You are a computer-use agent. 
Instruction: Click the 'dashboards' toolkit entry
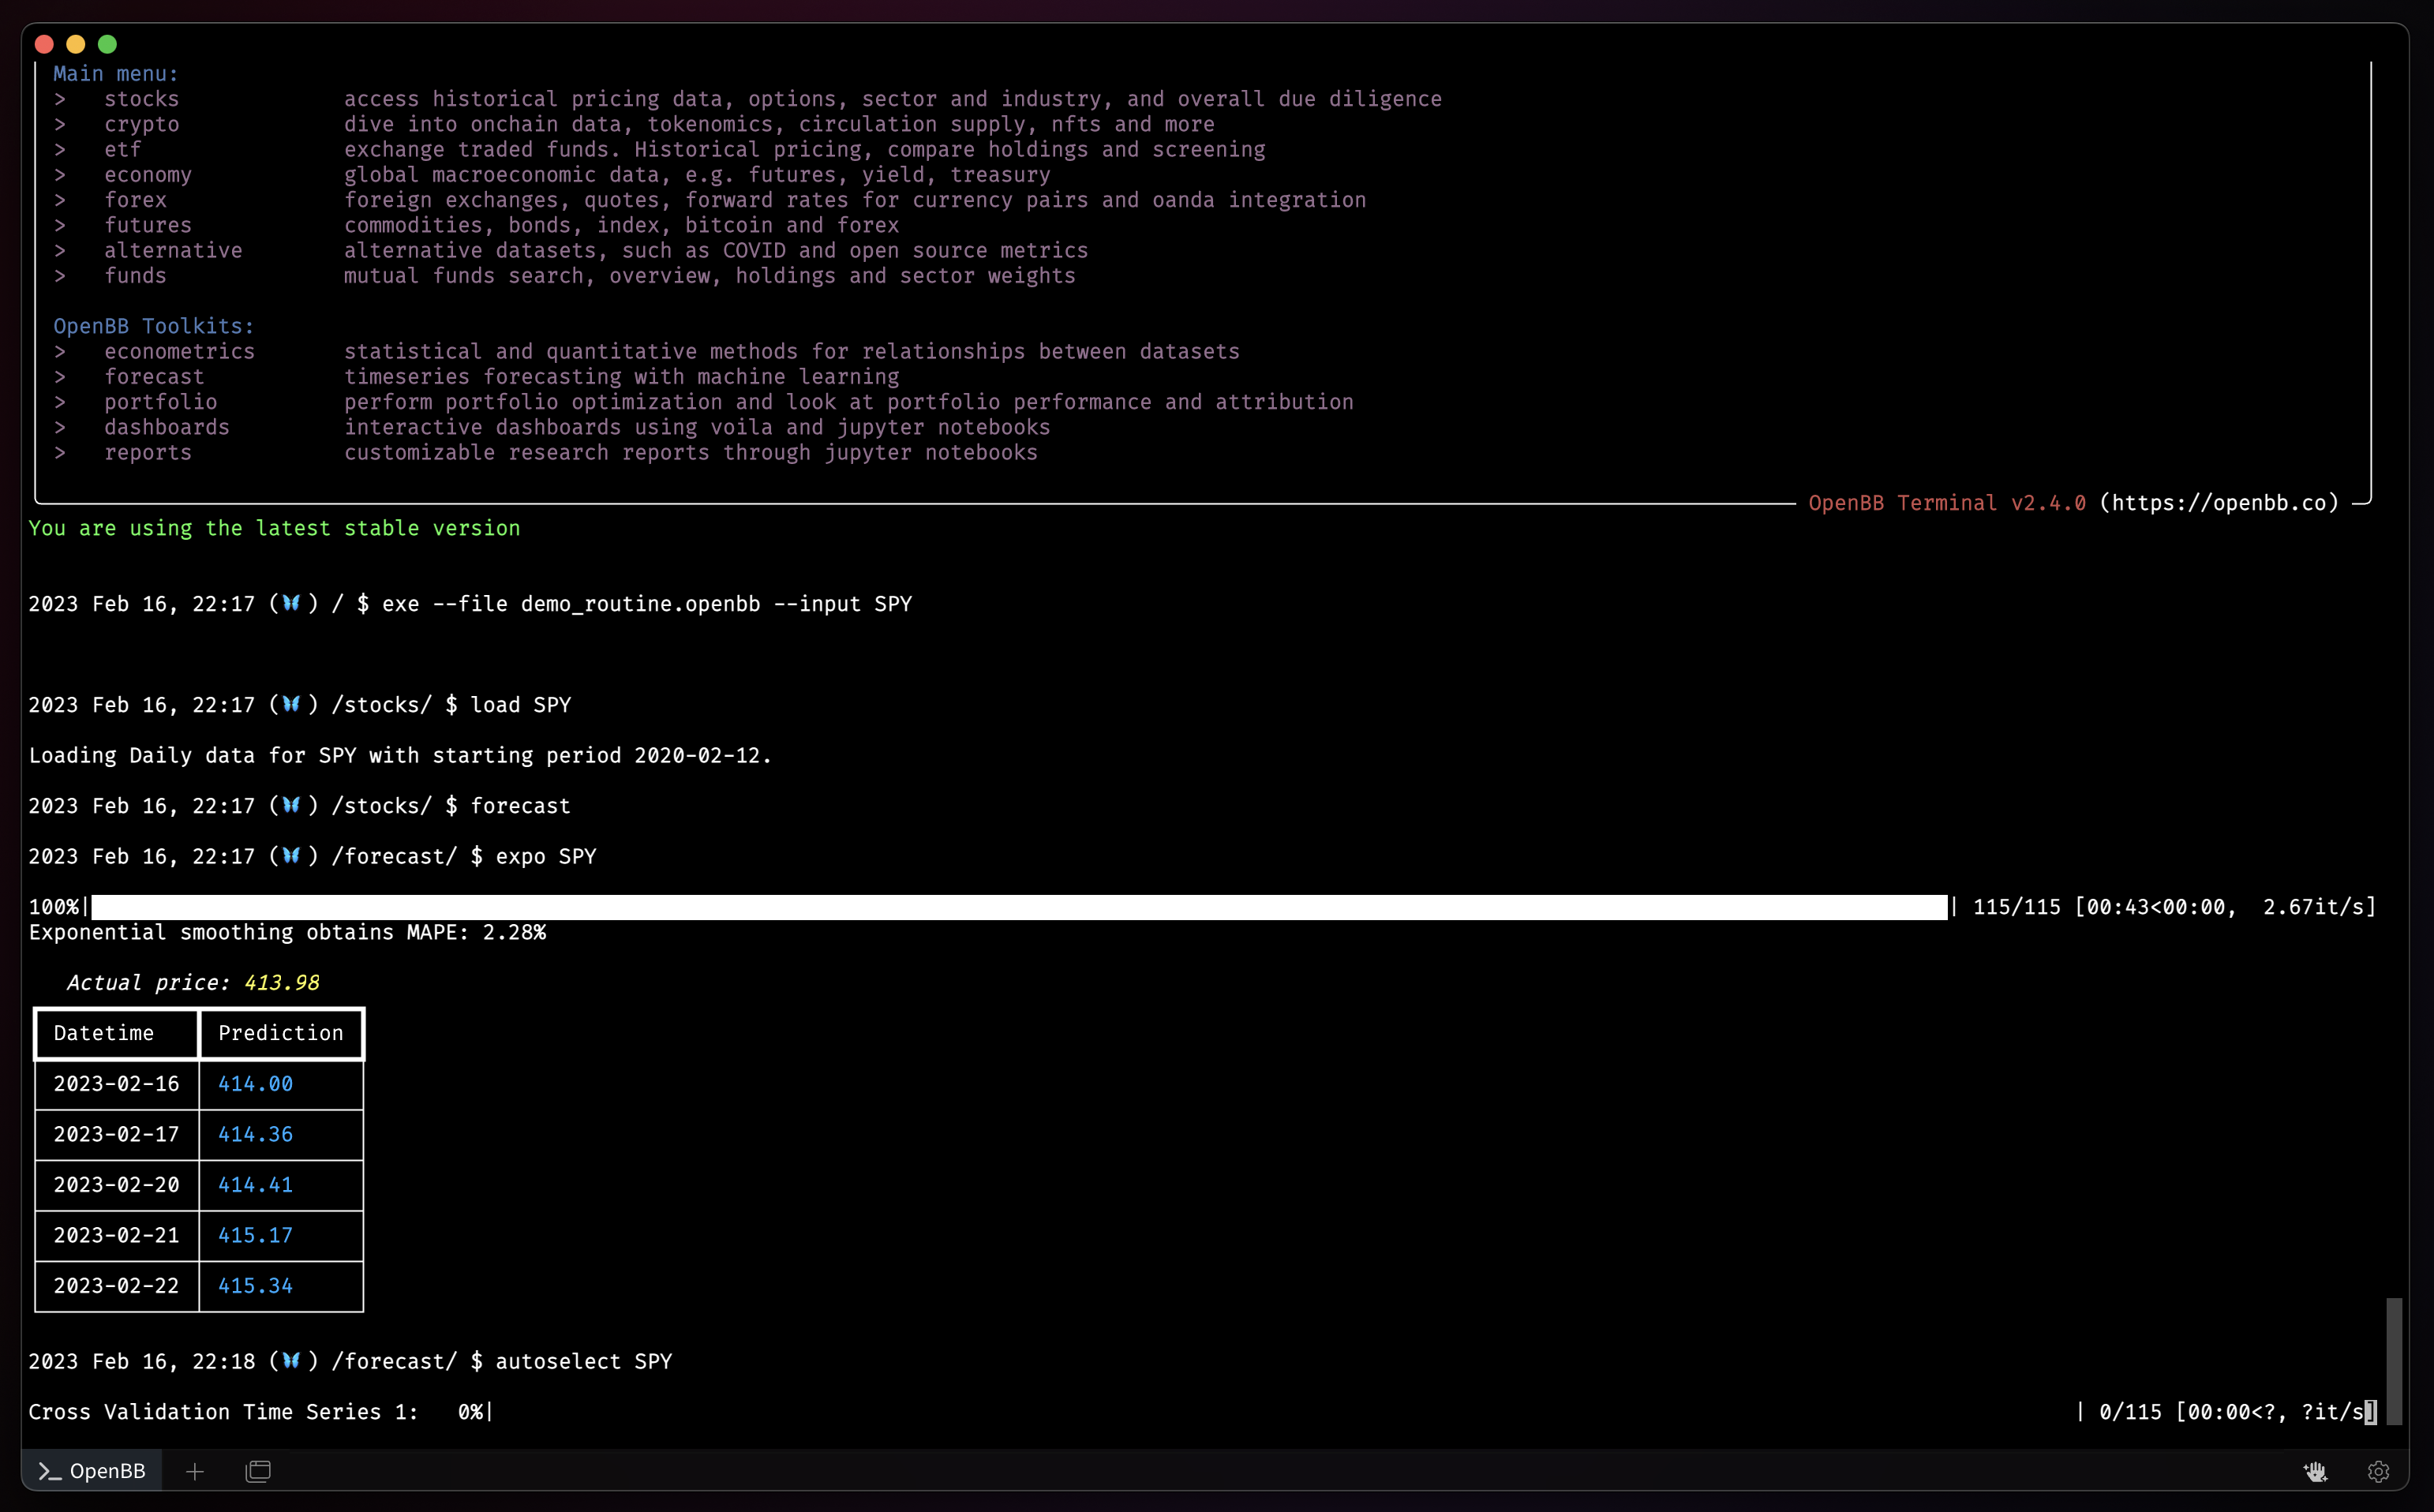pos(167,427)
